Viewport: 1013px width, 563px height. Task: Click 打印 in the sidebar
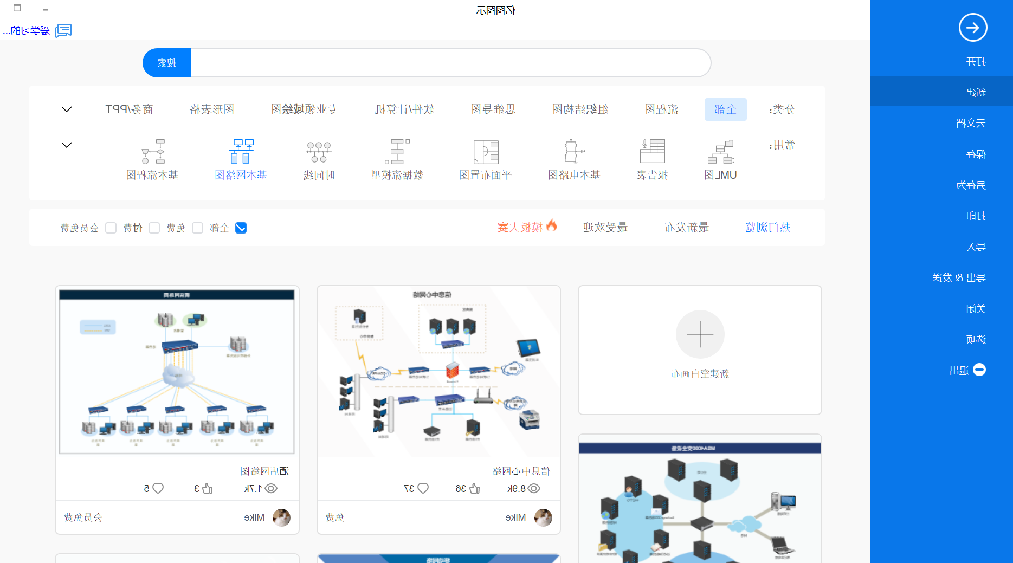pyautogui.click(x=941, y=216)
